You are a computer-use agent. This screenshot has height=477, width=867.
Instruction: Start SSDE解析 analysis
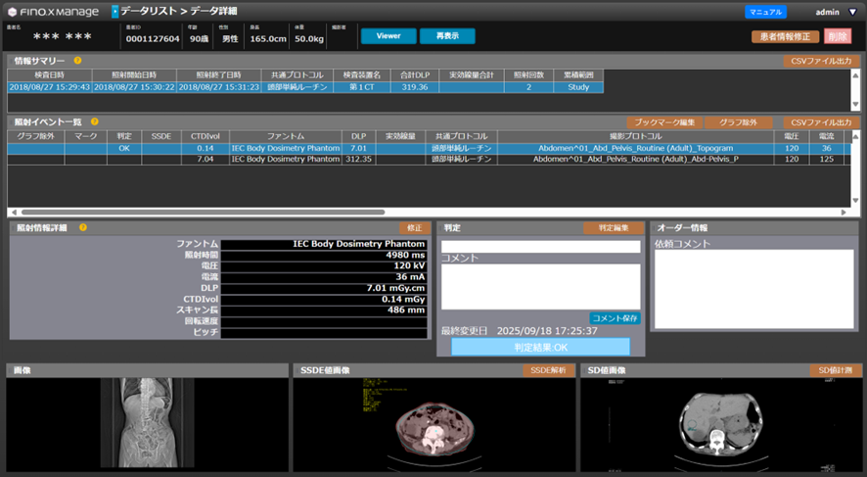click(x=548, y=371)
